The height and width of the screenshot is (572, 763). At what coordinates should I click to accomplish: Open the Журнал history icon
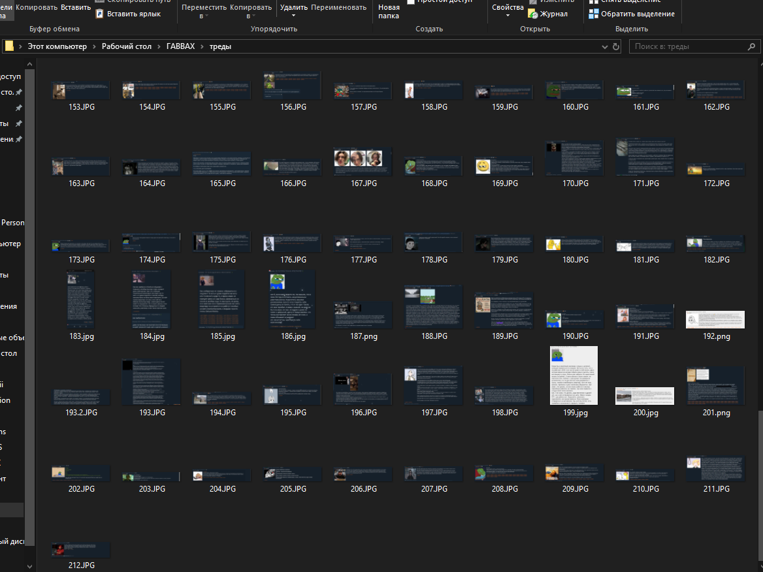click(x=533, y=14)
